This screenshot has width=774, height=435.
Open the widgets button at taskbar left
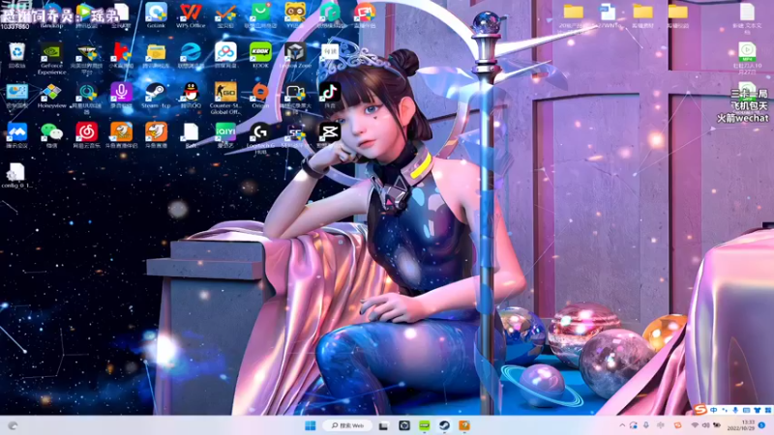point(13,425)
